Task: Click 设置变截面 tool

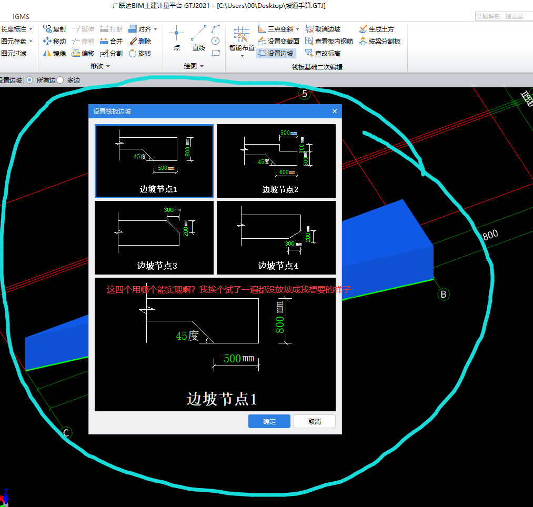Action: tap(278, 41)
